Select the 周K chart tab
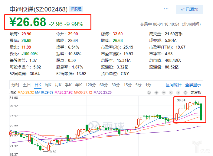 48,85
